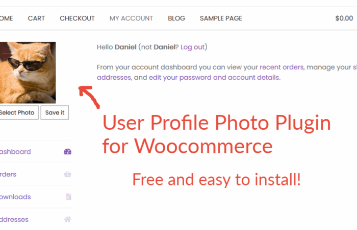
Task: Click the Dashboard gauge icon
Action: point(67,152)
